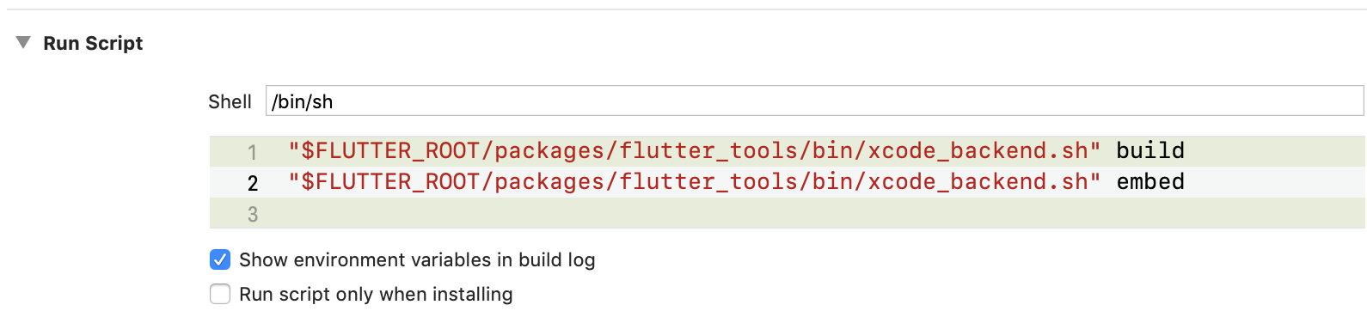Viewport: 1367px width, 311px height.
Task: Click the Shell field label
Action: tap(230, 101)
